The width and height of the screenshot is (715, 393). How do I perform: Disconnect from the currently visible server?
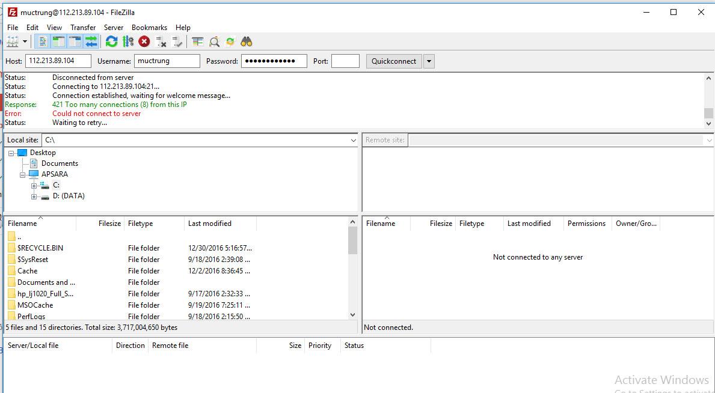(x=161, y=42)
